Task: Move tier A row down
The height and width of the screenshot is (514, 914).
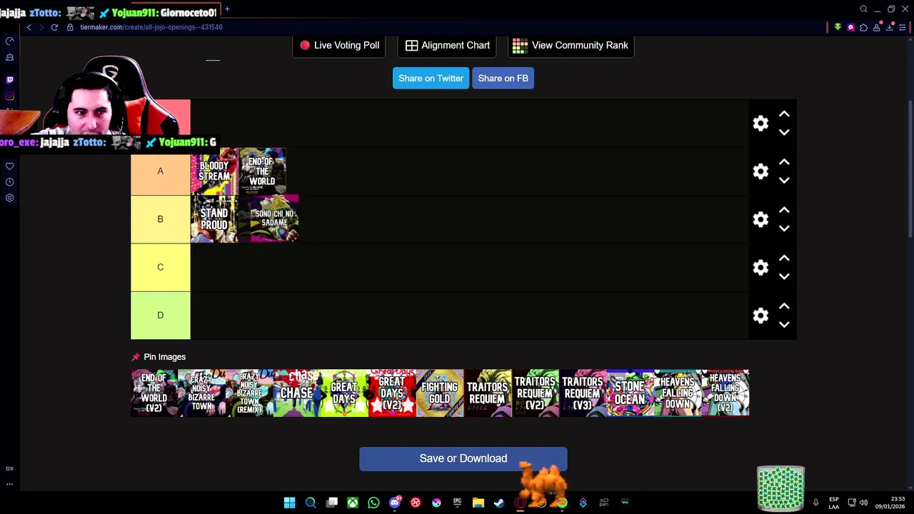Action: (x=784, y=181)
